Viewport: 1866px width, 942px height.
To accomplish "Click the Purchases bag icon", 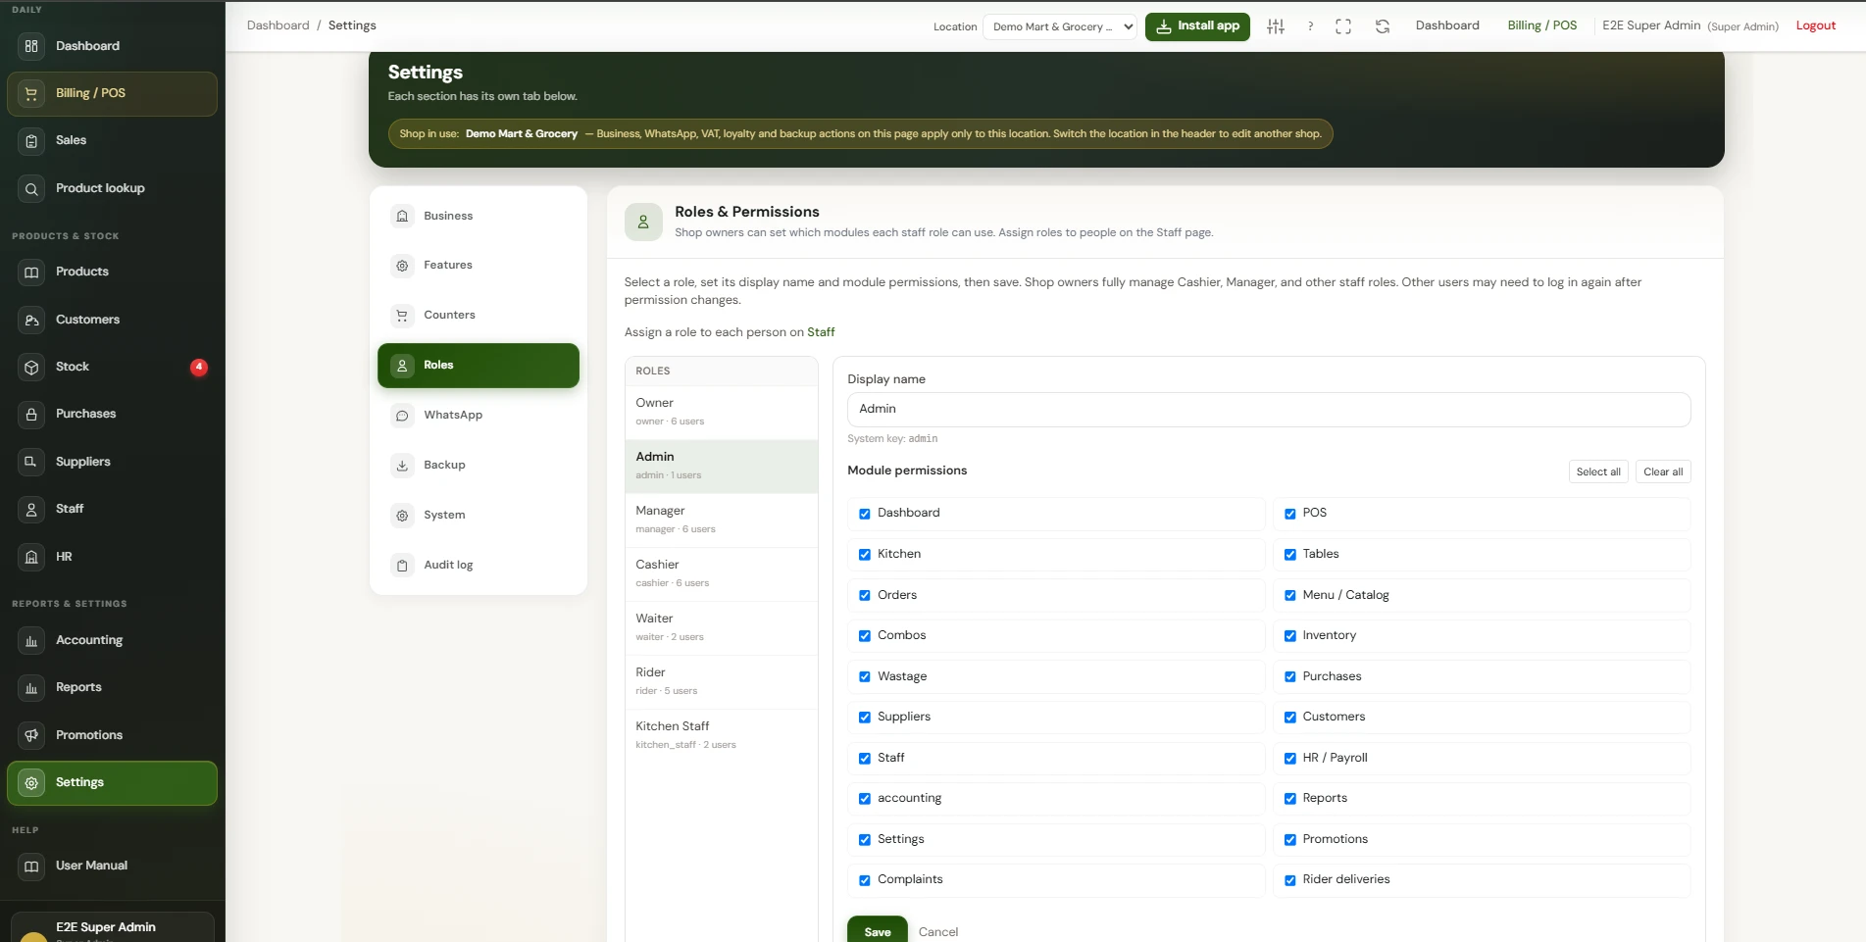I will (31, 415).
